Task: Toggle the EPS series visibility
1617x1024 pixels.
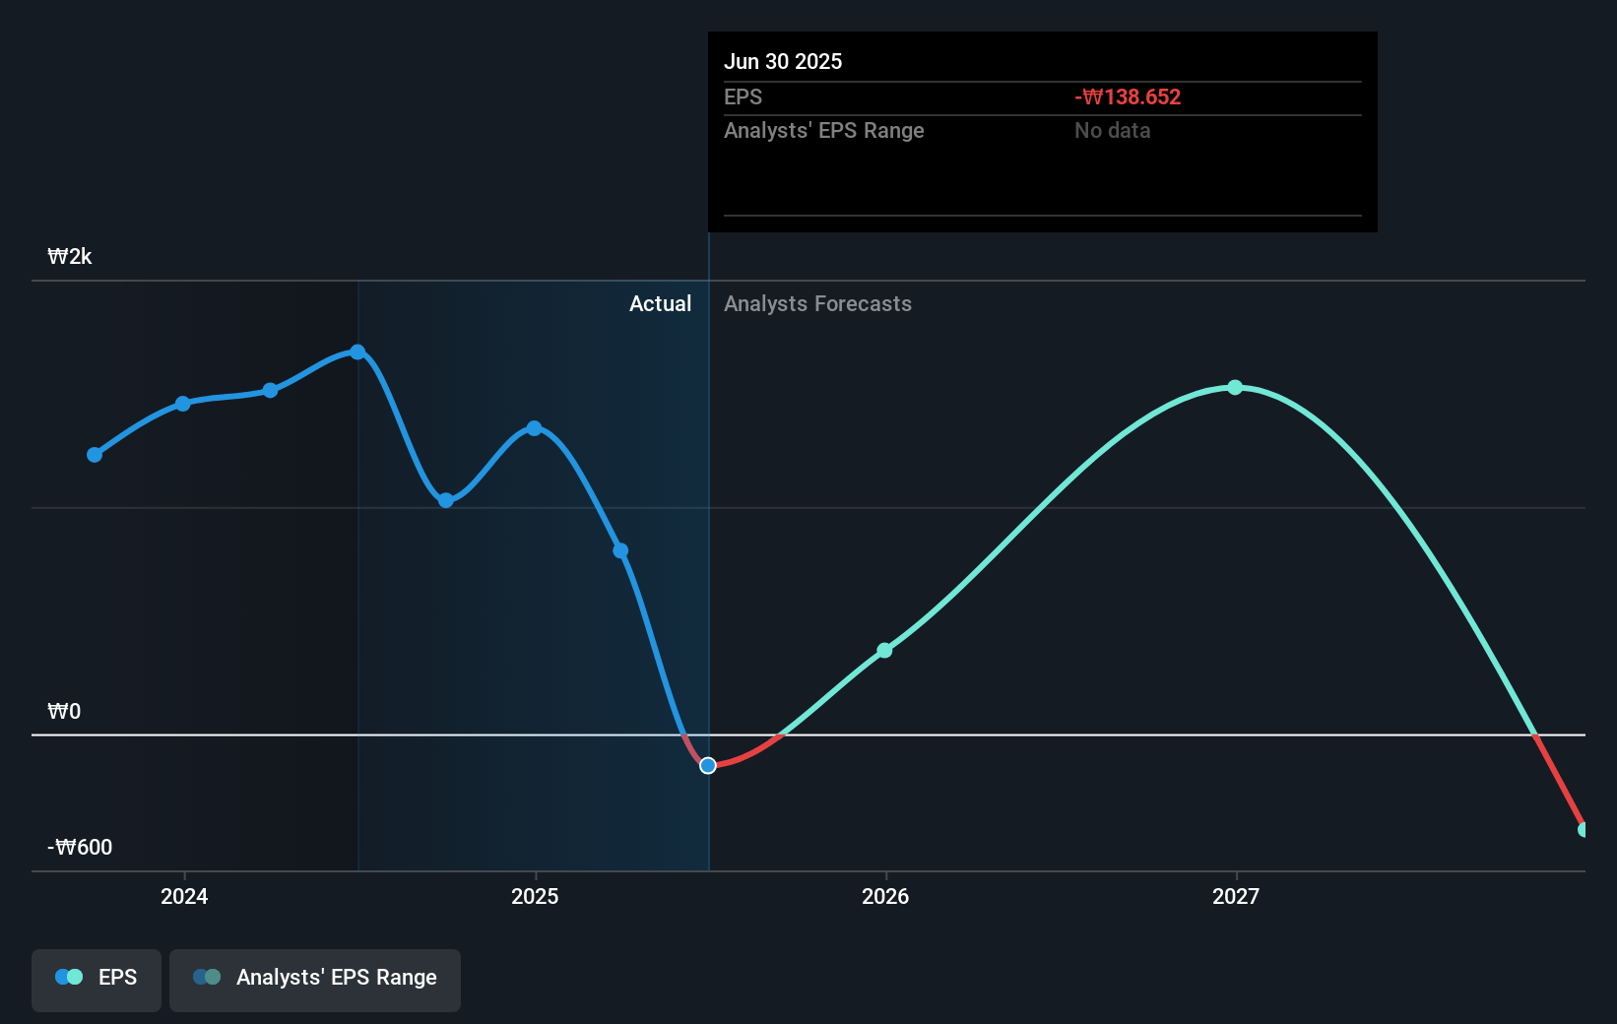Action: point(96,978)
